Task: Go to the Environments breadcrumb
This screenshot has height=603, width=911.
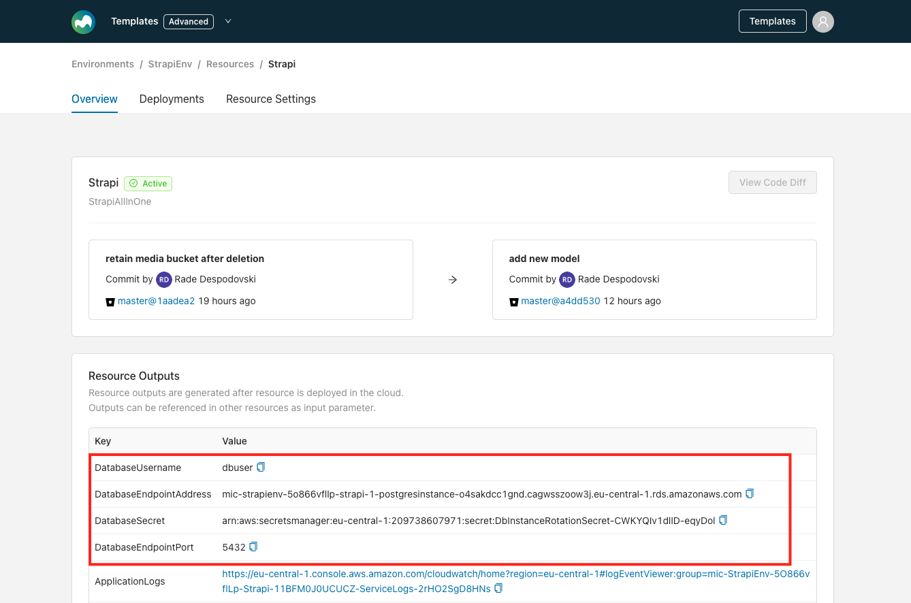Action: pos(103,64)
